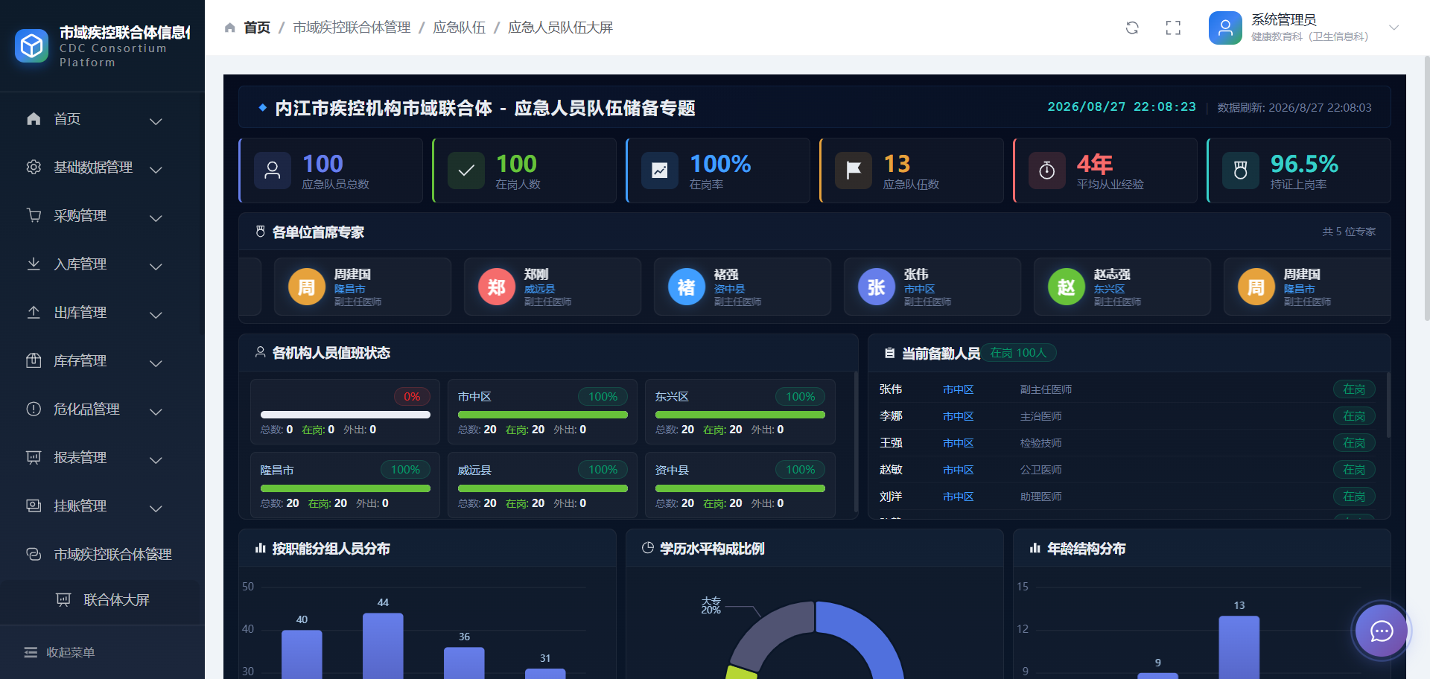1430x679 pixels.
Task: Click 应急人员队伍大屏 breadcrumb
Action: 560,28
